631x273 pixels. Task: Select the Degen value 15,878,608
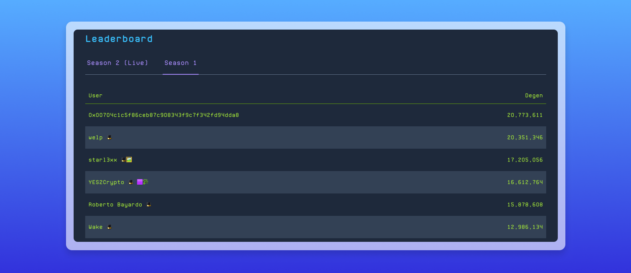click(x=525, y=205)
